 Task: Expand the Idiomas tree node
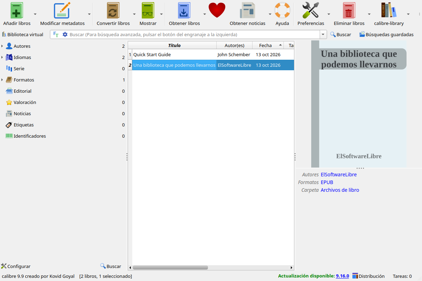(x=2, y=57)
